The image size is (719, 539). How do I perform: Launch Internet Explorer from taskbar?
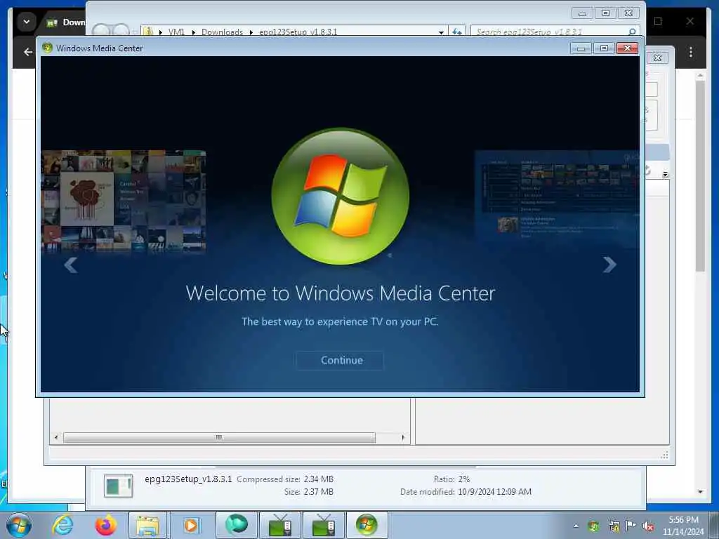(x=62, y=525)
